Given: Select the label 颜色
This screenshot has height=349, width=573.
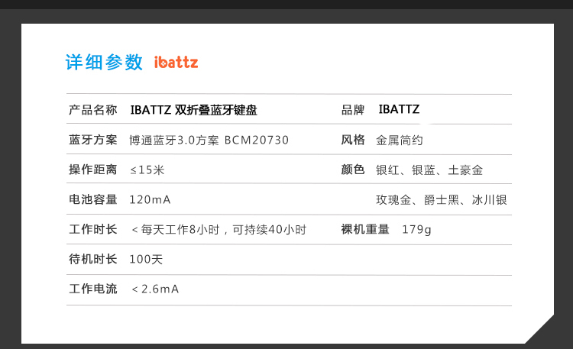Looking at the screenshot, I should click(x=353, y=170).
